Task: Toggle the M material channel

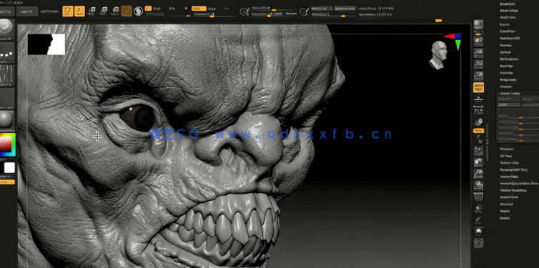Action: (186, 8)
